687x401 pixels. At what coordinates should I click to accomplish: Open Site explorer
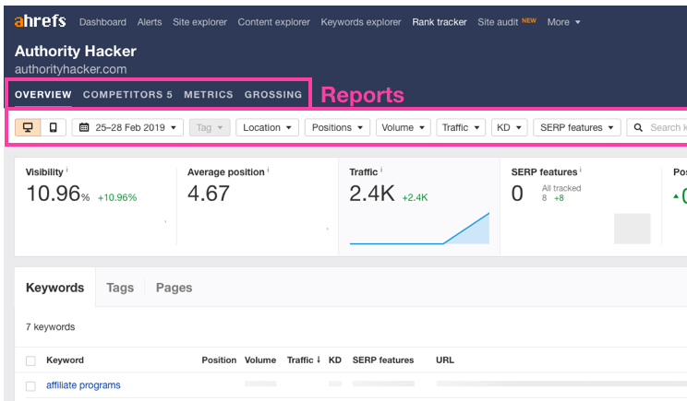[x=199, y=22]
